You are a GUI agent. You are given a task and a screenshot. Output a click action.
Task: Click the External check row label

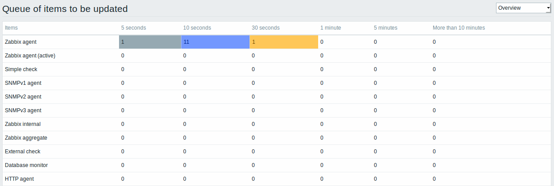[x=23, y=152]
